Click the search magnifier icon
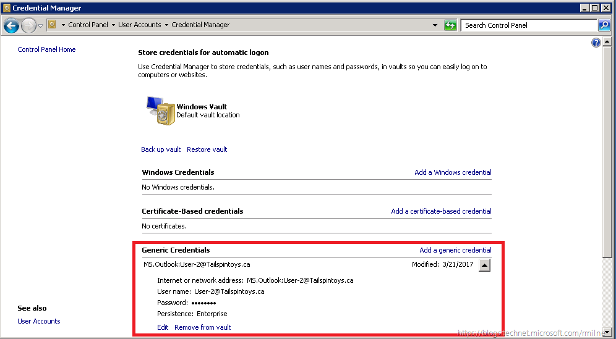This screenshot has height=339, width=616. tap(604, 25)
